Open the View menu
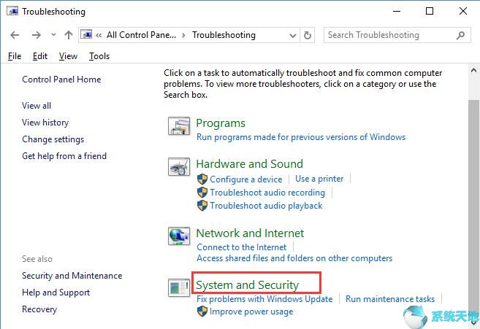Image resolution: width=480 pixels, height=329 pixels. (68, 56)
